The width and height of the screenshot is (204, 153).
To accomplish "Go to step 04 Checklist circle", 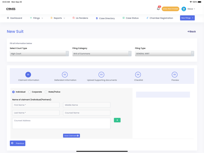I will (x=138, y=75).
